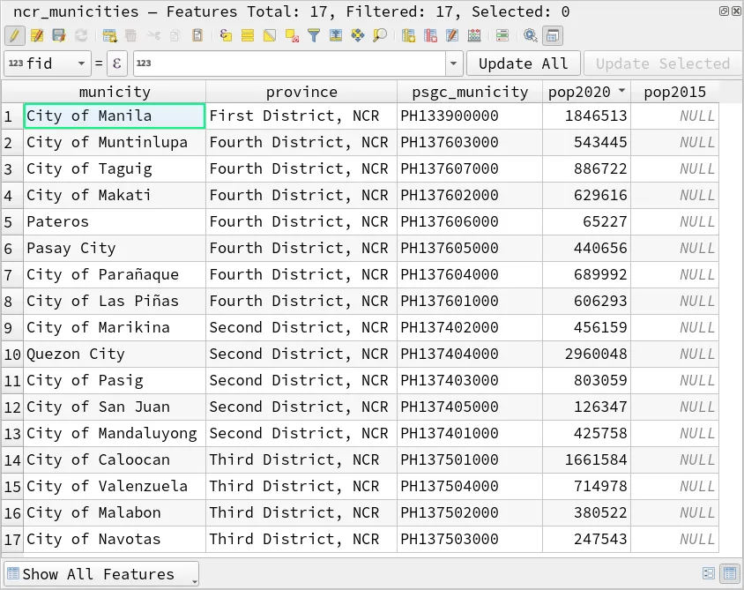Viewport: 744px width, 590px height.
Task: Open the expression builder with the epsilon button
Action: click(x=116, y=63)
